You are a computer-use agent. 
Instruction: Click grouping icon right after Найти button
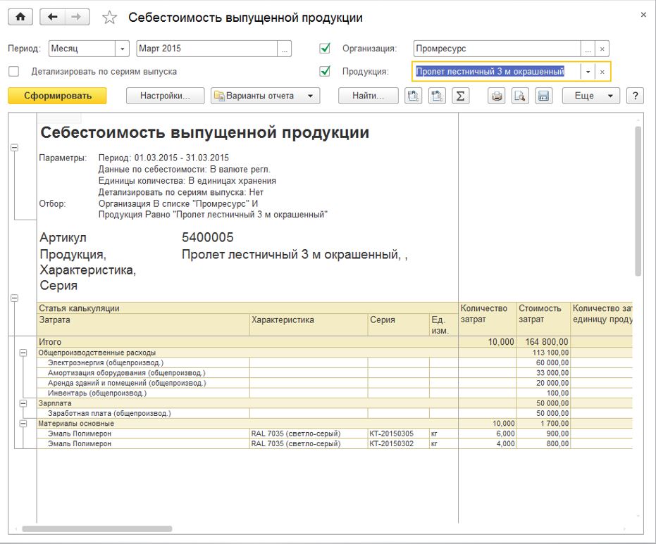414,96
